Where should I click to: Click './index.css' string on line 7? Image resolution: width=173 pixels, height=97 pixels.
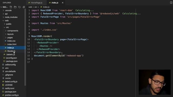(x=49, y=30)
